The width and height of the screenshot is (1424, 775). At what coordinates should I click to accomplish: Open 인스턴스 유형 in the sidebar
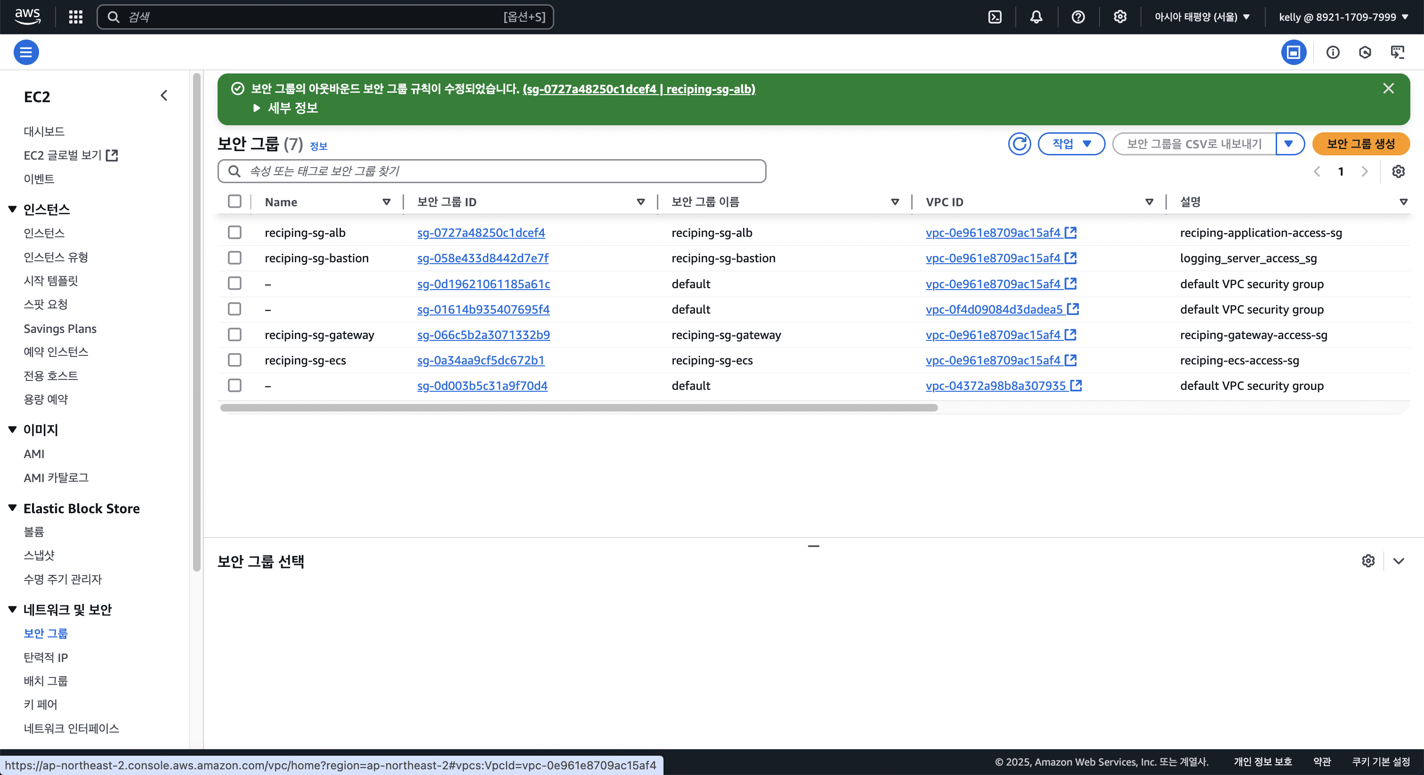[x=56, y=257]
